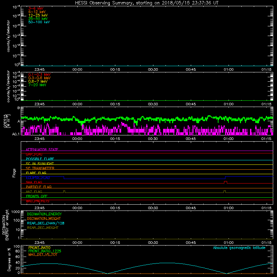Click the FRONTS_OFF flag label
277x277 pixels.
(x=37, y=196)
